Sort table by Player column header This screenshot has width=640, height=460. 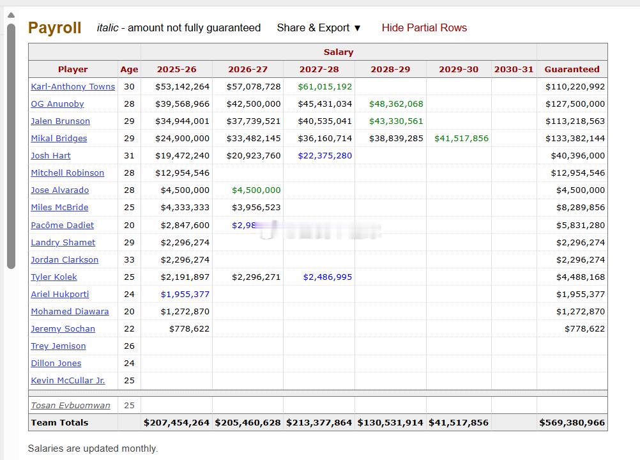(73, 69)
